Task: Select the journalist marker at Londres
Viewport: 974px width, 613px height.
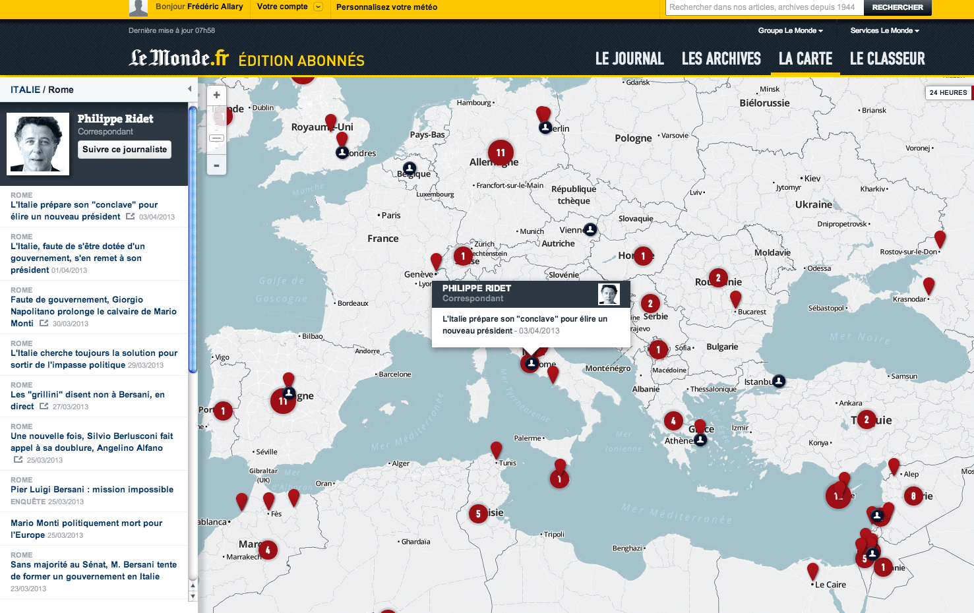Action: [x=342, y=153]
